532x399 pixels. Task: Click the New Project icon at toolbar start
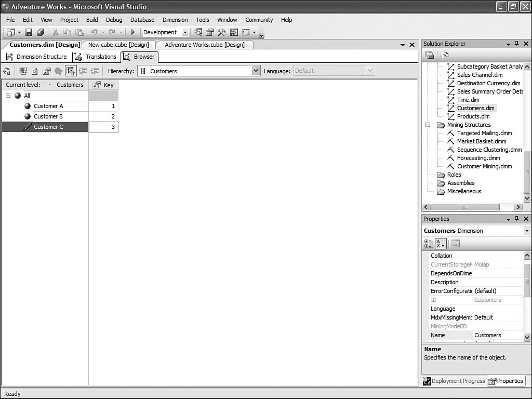[x=11, y=32]
